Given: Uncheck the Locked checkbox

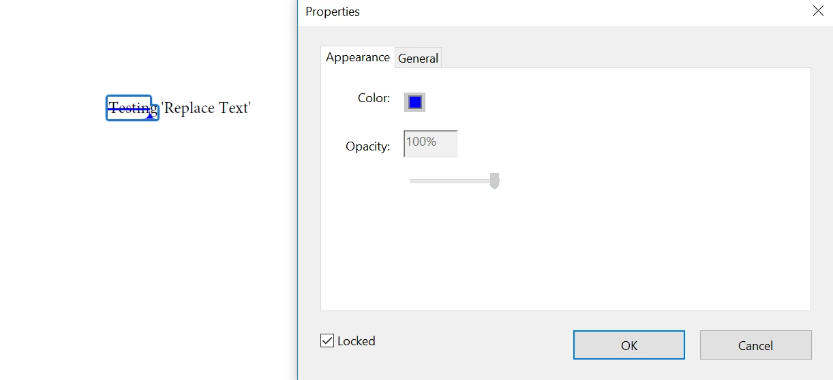Looking at the screenshot, I should point(327,341).
